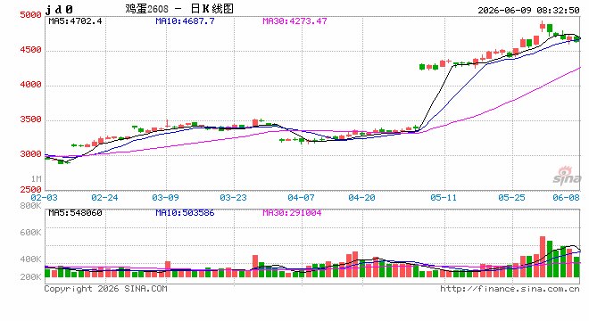Click the tallest red volume bar

[x=543, y=257]
